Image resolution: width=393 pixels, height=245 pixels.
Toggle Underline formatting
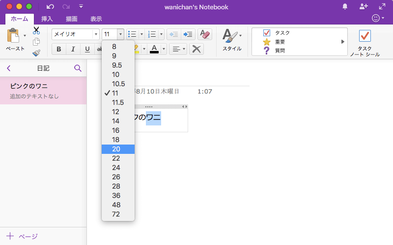87,49
